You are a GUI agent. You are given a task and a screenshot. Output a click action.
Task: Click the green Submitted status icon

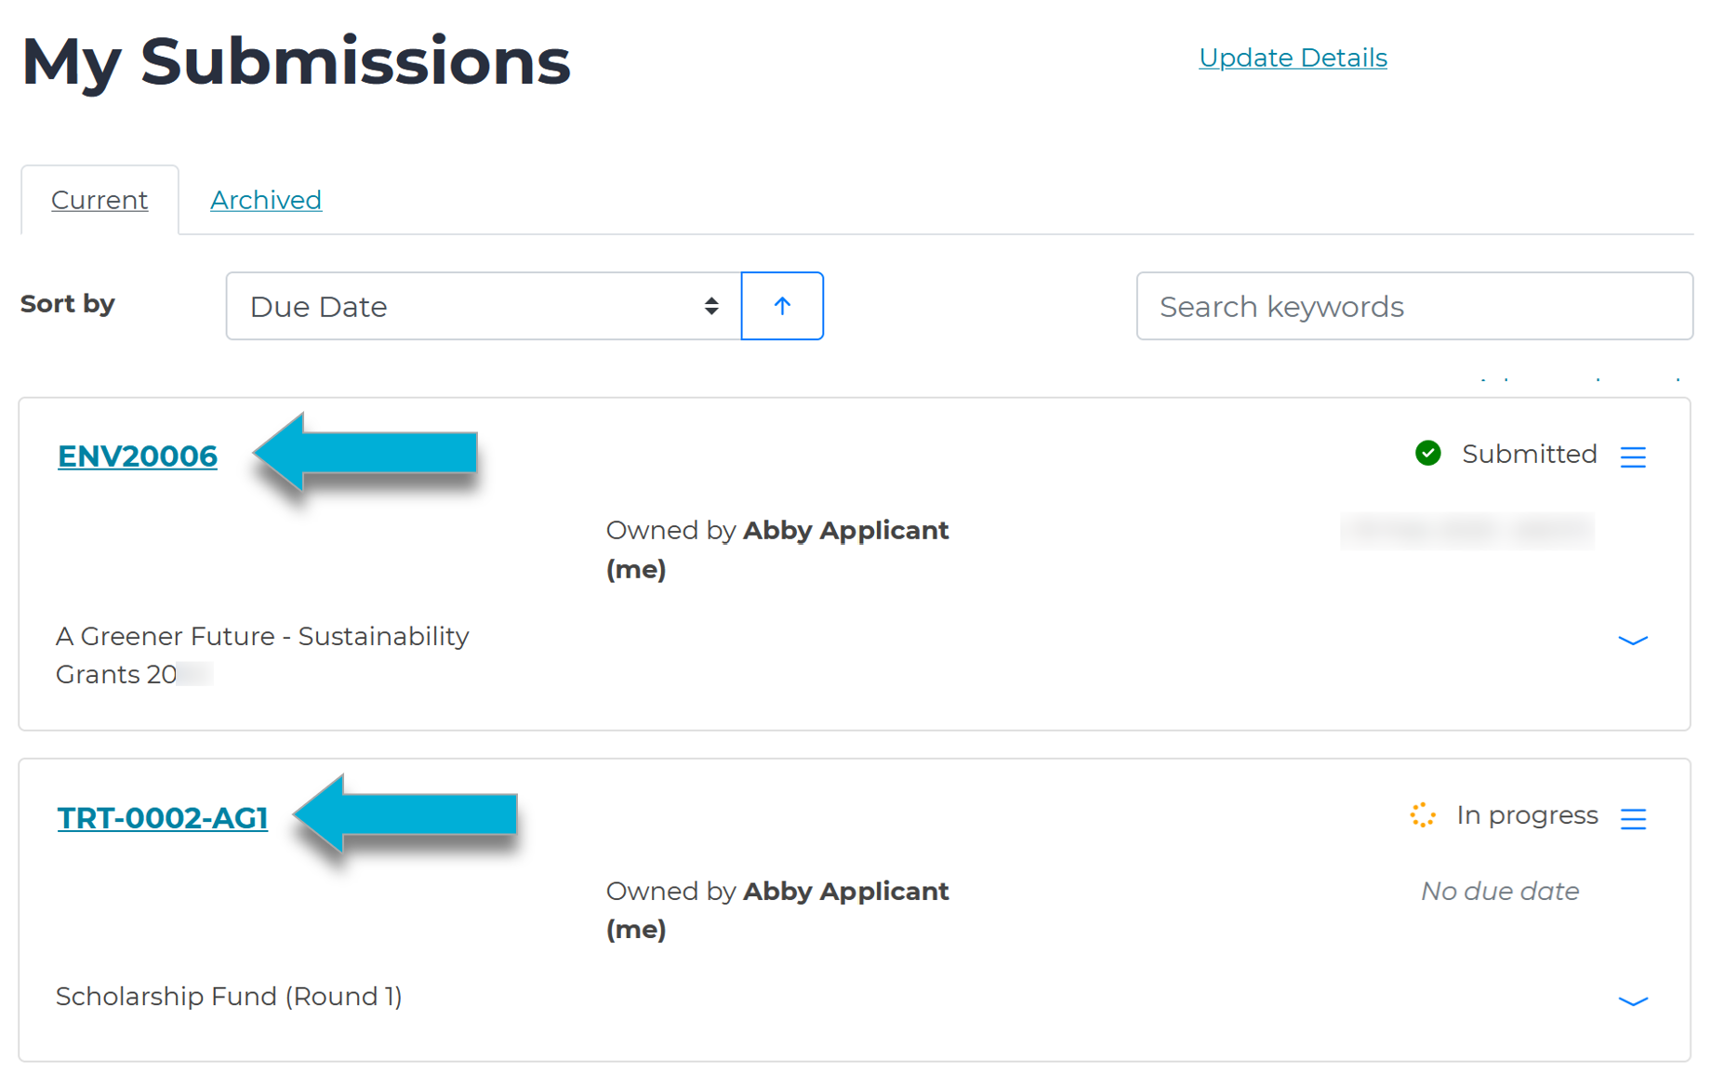coord(1427,454)
